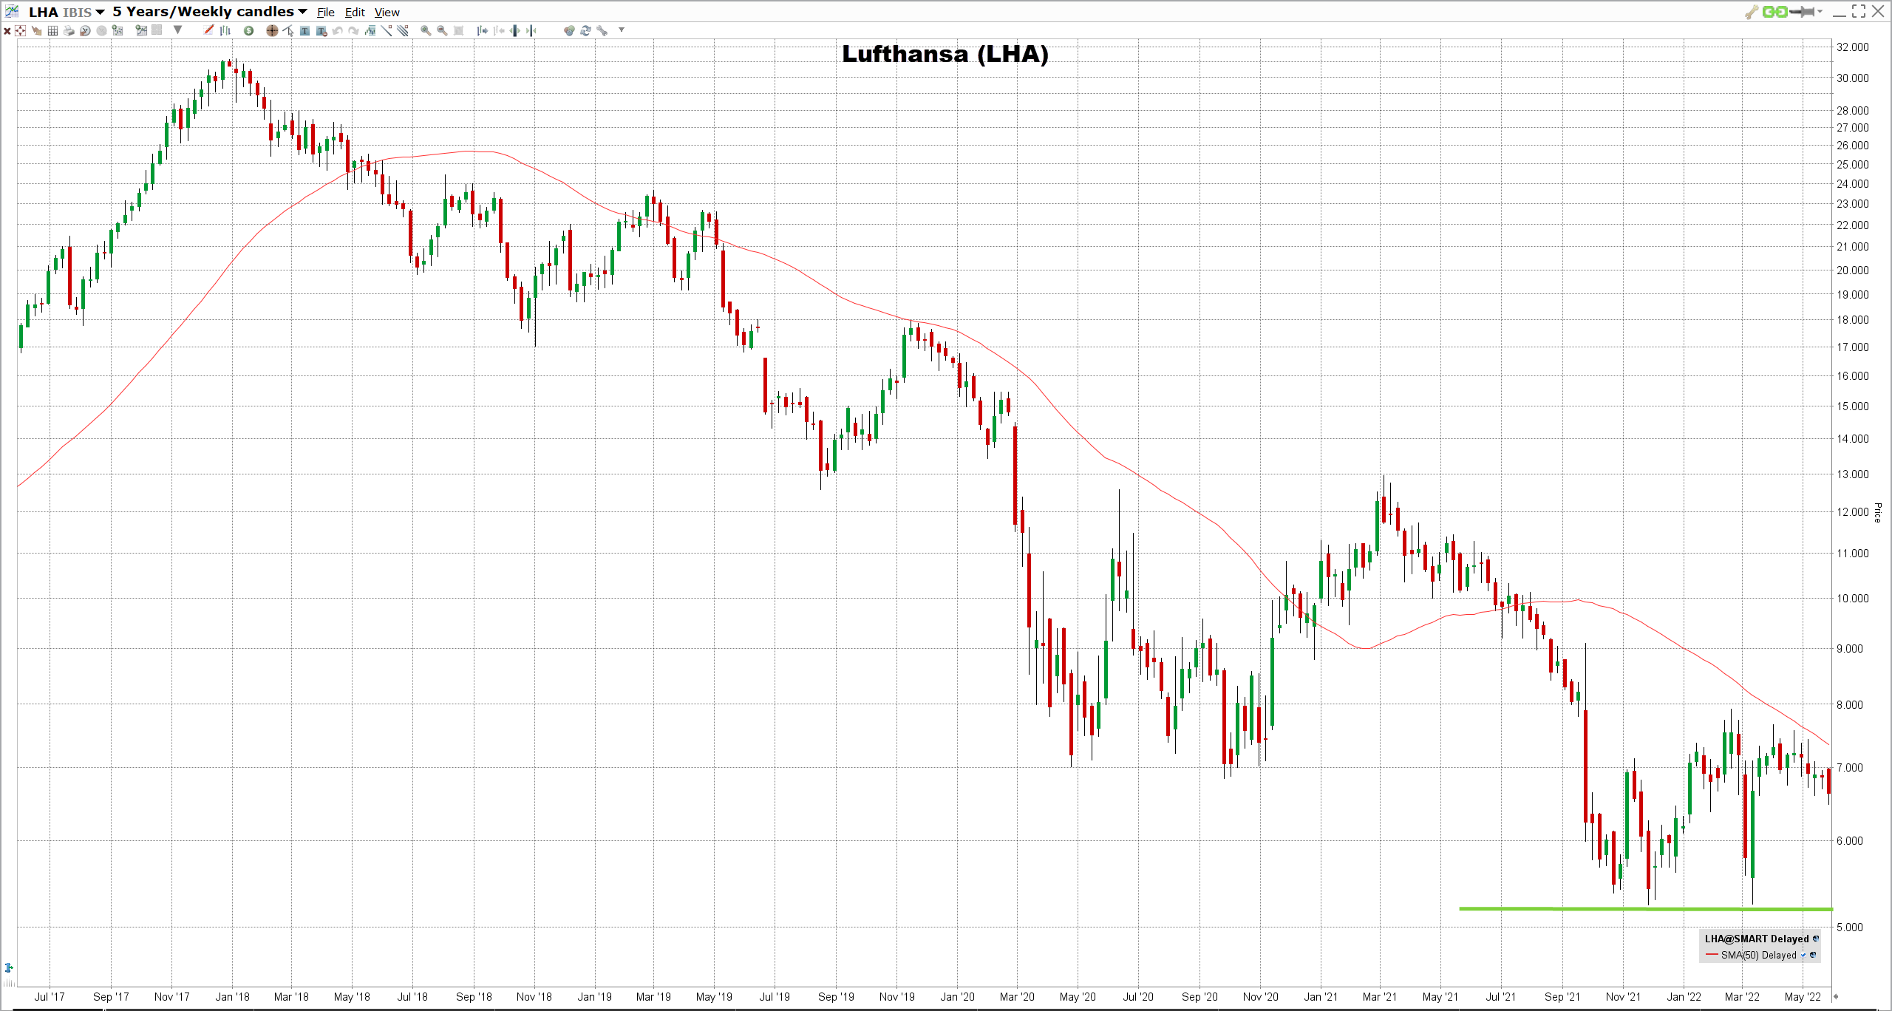This screenshot has height=1011, width=1892.
Task: Click the refresh arrows icon
Action: (x=585, y=30)
